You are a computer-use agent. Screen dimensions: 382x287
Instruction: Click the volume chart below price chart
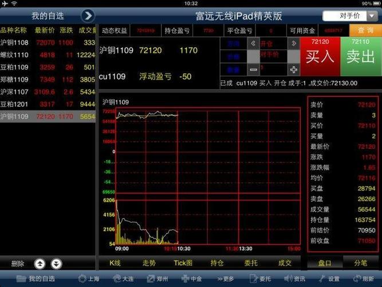(208, 222)
